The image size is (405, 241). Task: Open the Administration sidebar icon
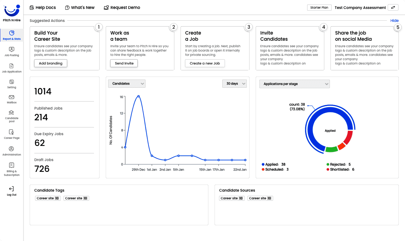pyautogui.click(x=12, y=149)
